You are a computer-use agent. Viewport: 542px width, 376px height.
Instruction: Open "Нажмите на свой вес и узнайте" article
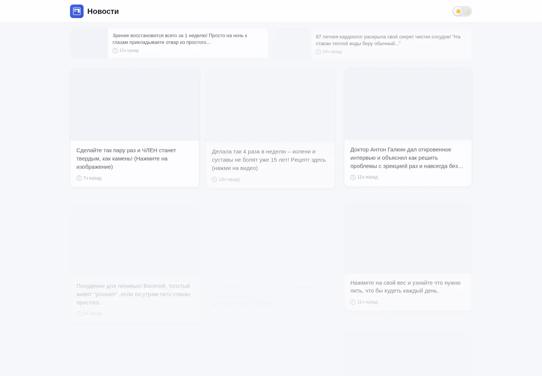click(405, 287)
